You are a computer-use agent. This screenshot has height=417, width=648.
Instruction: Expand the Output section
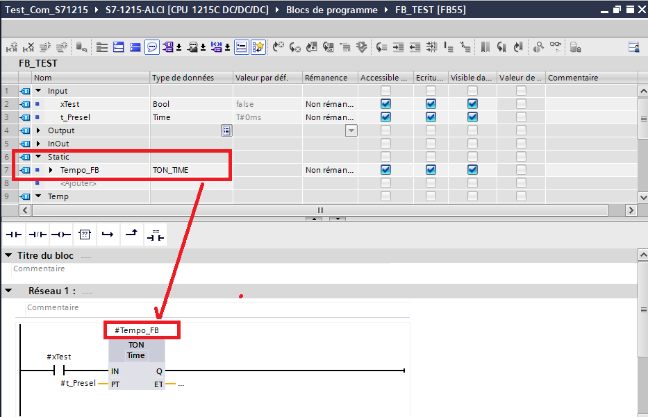[38, 130]
